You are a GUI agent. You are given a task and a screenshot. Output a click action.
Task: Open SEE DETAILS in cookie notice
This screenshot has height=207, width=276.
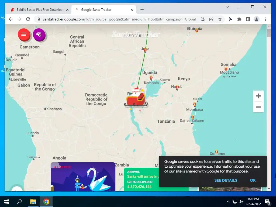pos(226,180)
